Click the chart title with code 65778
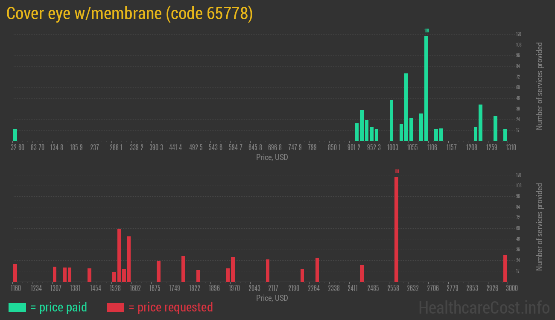The image size is (555, 320). [x=130, y=14]
